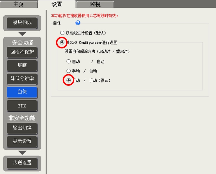This screenshot has height=174, width=216.
Task: Click the highlighted 自保 button
Action: (x=22, y=92)
